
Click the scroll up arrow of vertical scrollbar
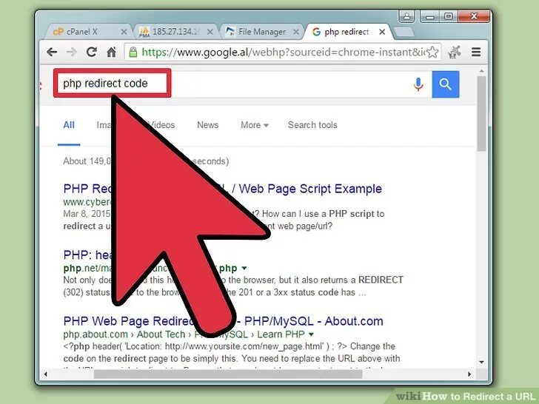[x=481, y=71]
